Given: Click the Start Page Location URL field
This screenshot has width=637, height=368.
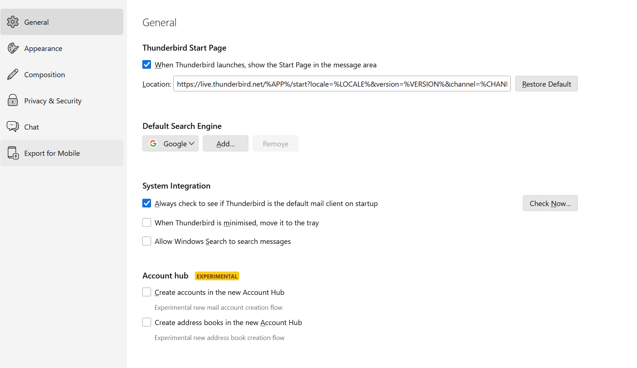Looking at the screenshot, I should click(341, 84).
